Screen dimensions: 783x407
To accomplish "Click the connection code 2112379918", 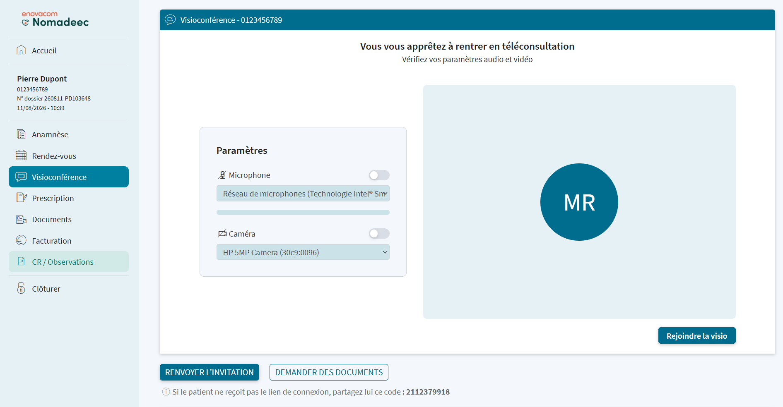I will [428, 392].
